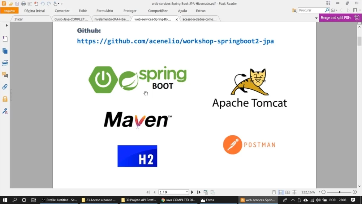
Task: Click the search magnifier icon
Action: [x=327, y=10]
